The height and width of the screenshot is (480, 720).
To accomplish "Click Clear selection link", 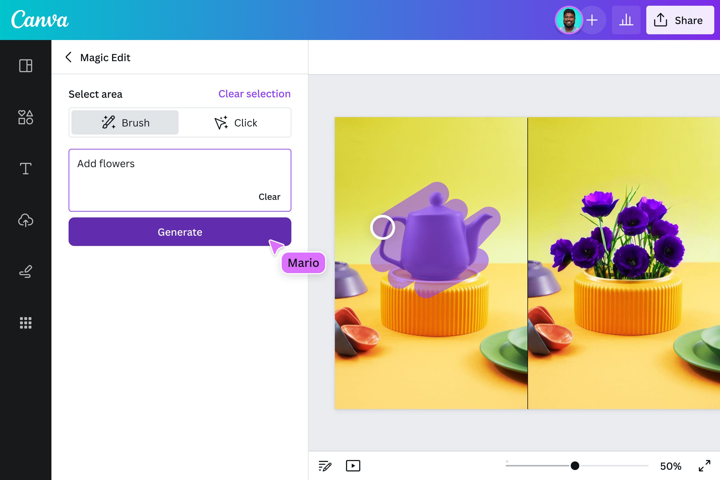I will pos(254,94).
